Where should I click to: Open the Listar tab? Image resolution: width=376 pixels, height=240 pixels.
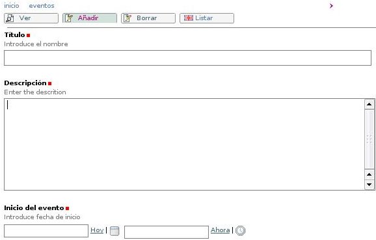tap(207, 18)
